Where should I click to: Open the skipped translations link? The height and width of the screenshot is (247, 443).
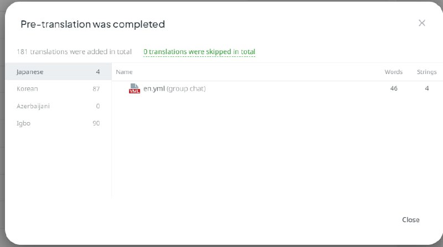pos(199,52)
